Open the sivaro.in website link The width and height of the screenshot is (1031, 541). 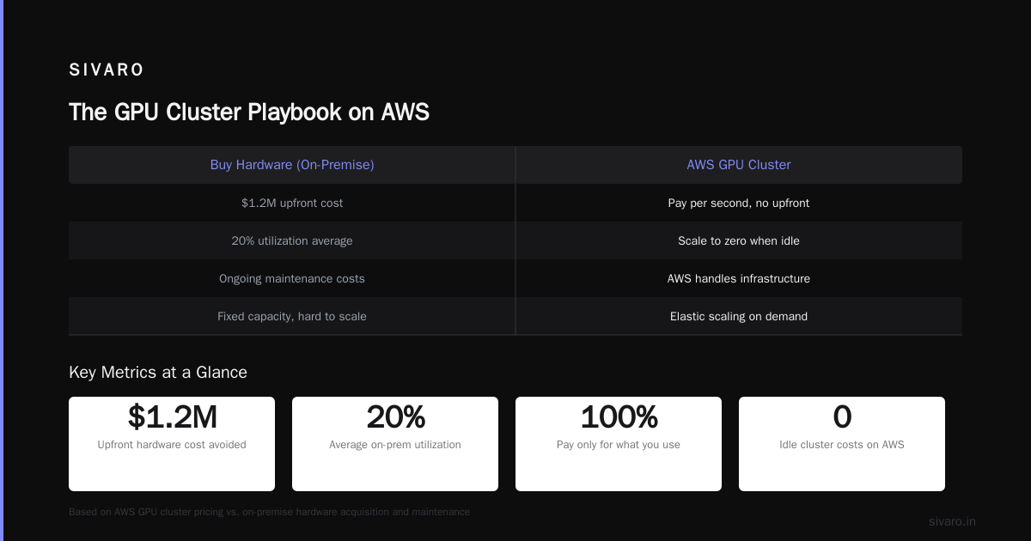point(952,521)
